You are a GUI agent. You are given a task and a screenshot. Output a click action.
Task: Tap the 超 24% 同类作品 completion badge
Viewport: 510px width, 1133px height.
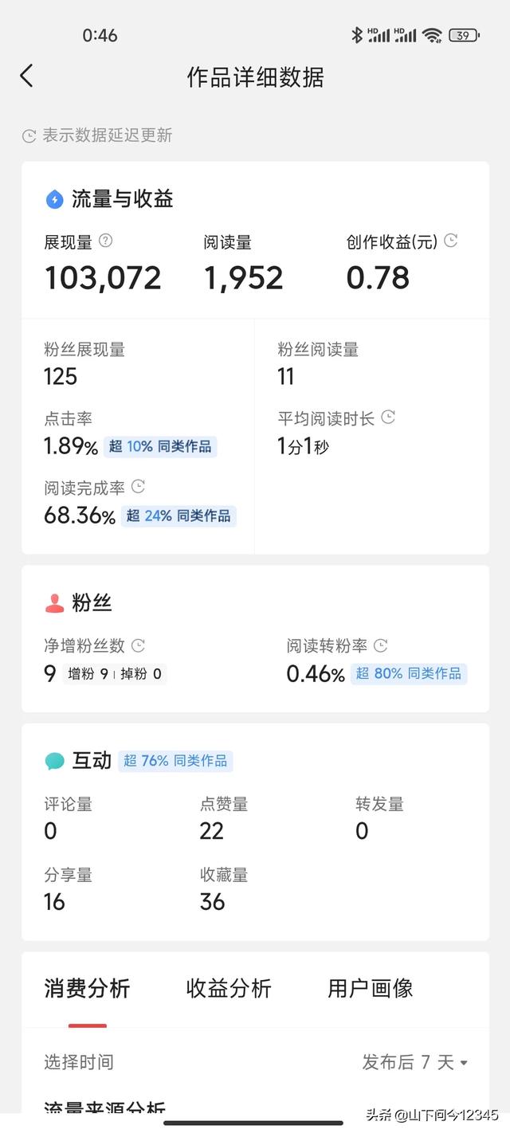pyautogui.click(x=178, y=516)
